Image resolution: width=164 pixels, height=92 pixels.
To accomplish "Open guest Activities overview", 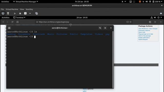I will (6, 18).
